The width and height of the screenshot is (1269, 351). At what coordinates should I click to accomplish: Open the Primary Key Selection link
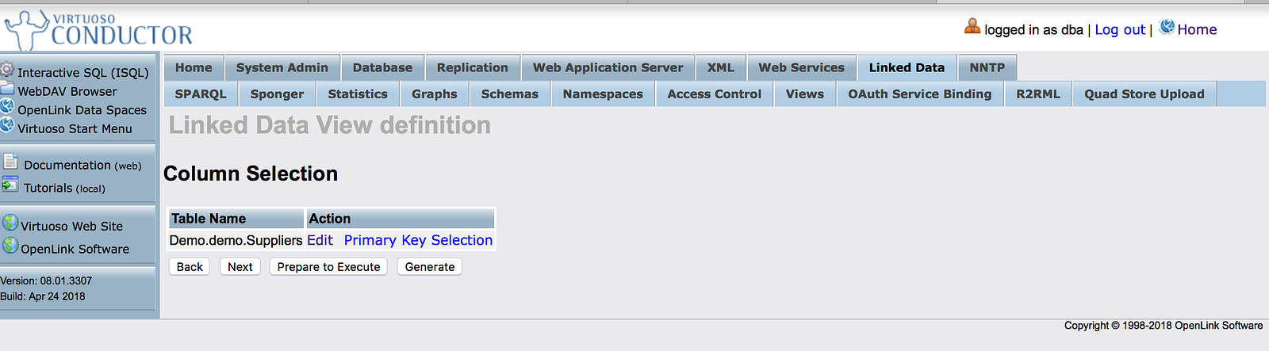pyautogui.click(x=418, y=240)
